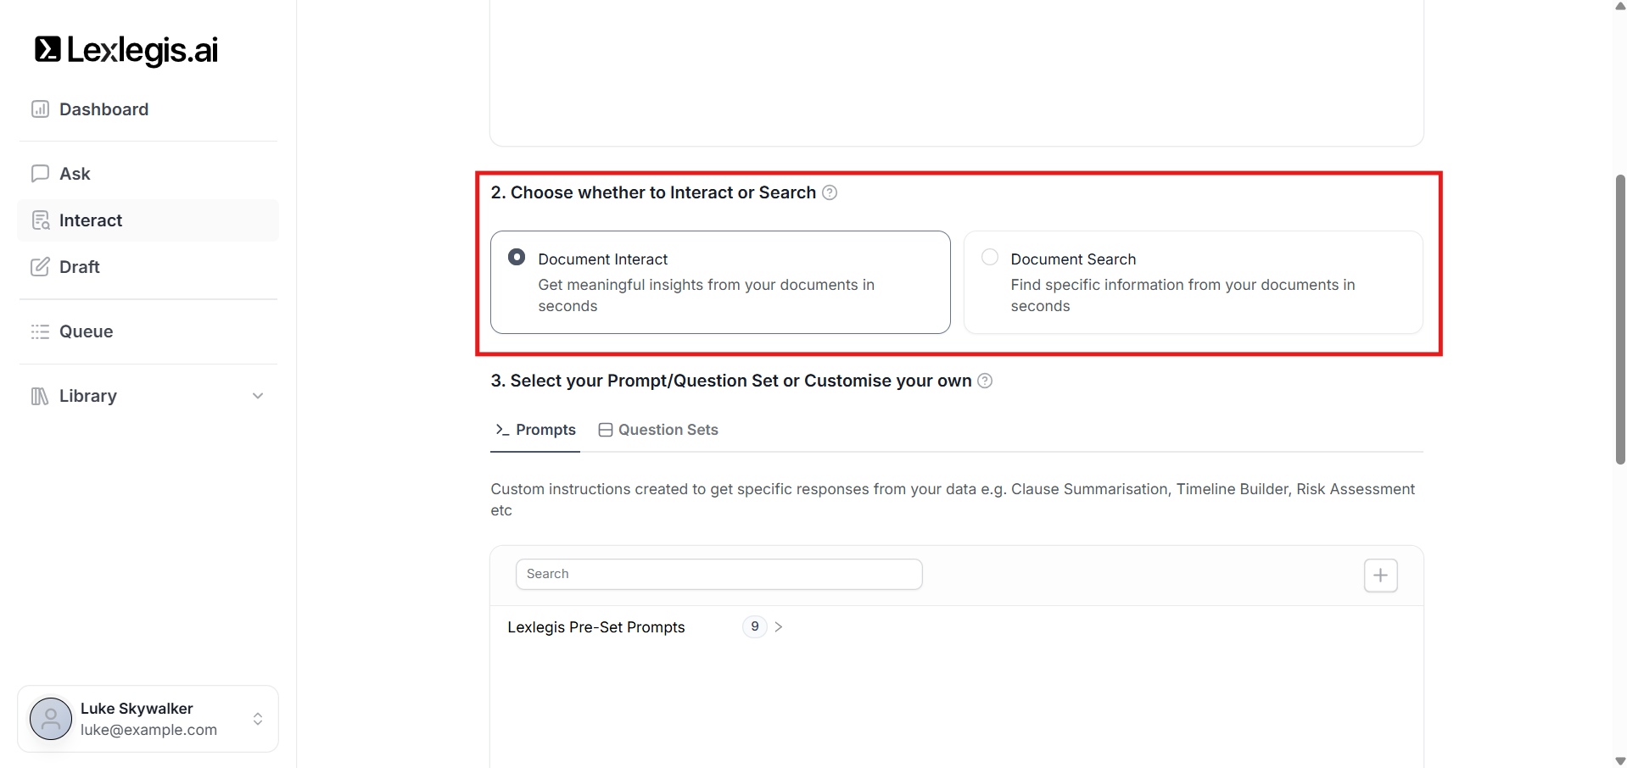Switch to the Prompts tab

[536, 430]
